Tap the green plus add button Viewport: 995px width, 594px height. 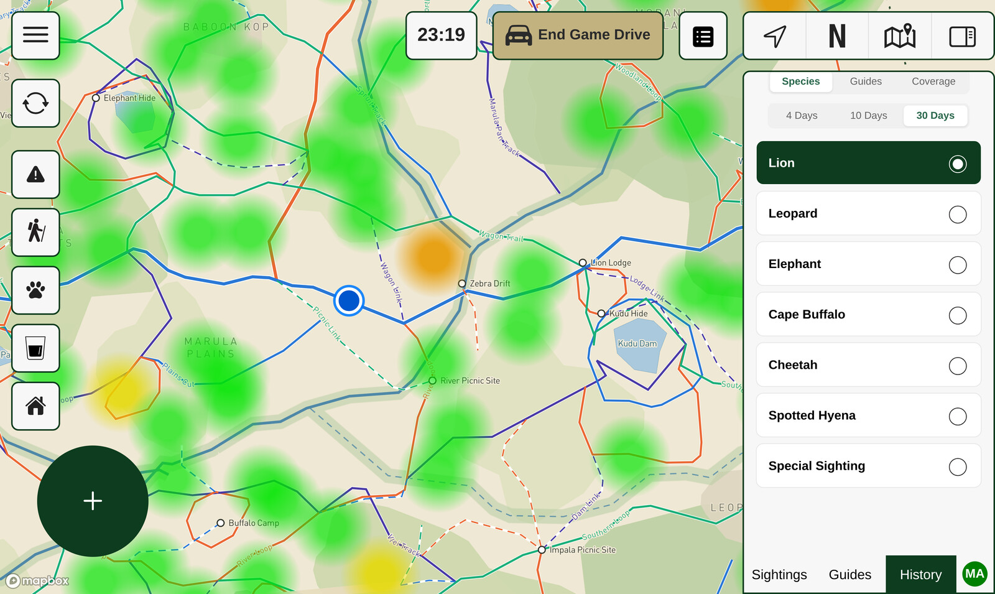[x=93, y=501]
